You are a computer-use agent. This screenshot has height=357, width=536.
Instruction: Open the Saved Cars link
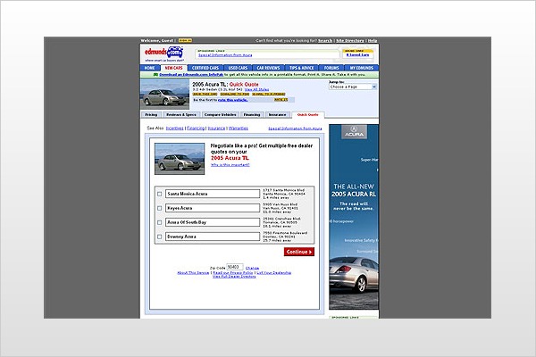pos(358,54)
